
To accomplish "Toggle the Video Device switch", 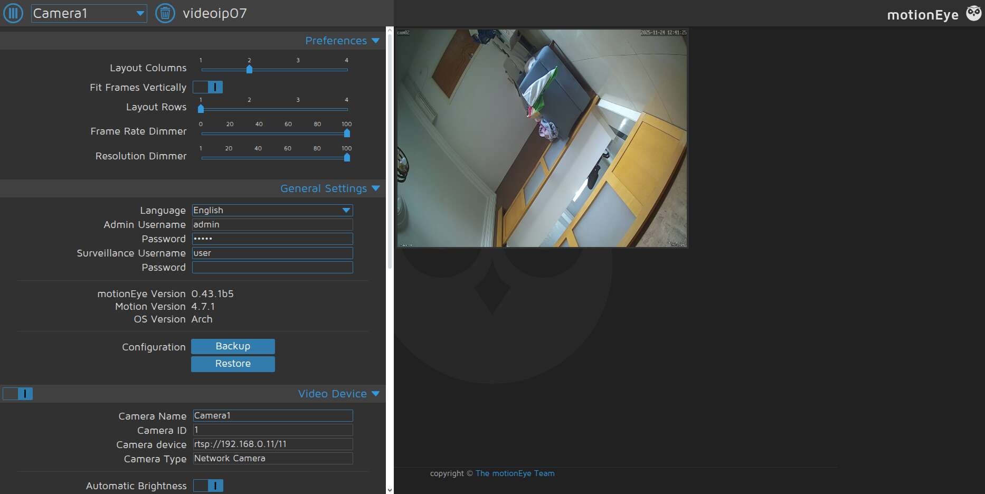I will (x=18, y=394).
